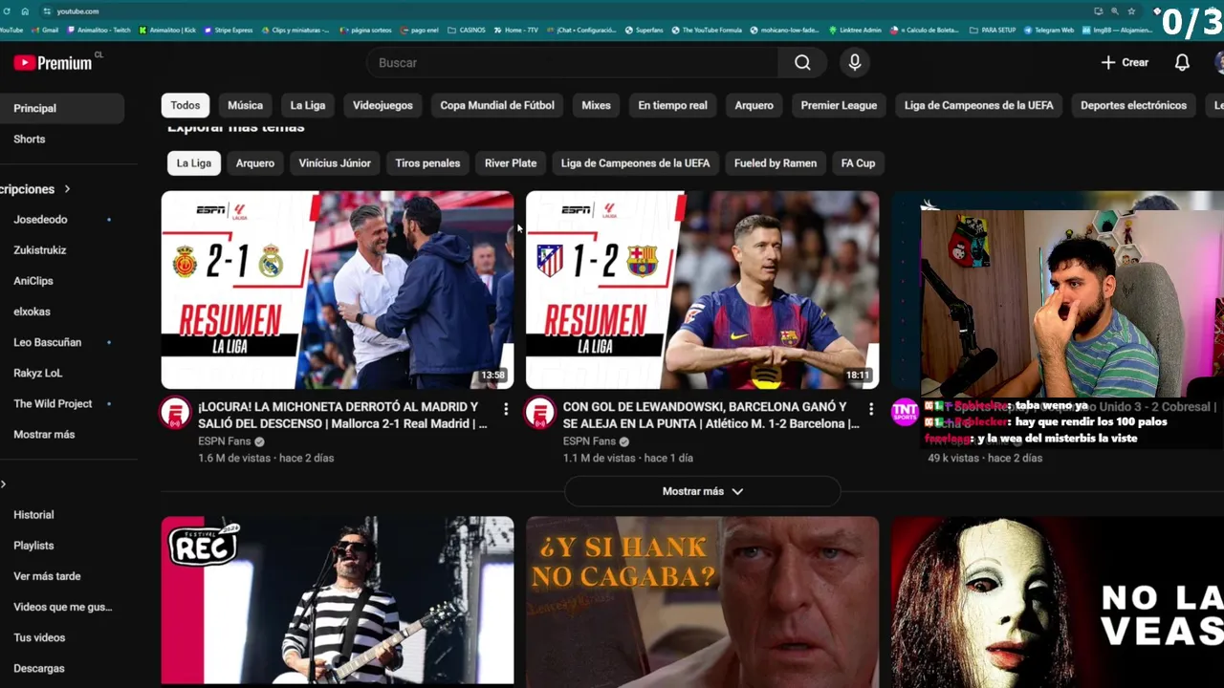Select the Videojuegos filter chip
Screen dimensions: 1224x688
tap(382, 105)
